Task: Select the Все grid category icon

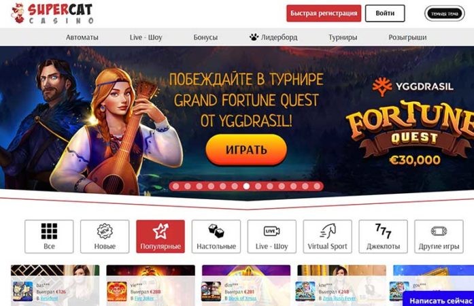Action: 49,237
